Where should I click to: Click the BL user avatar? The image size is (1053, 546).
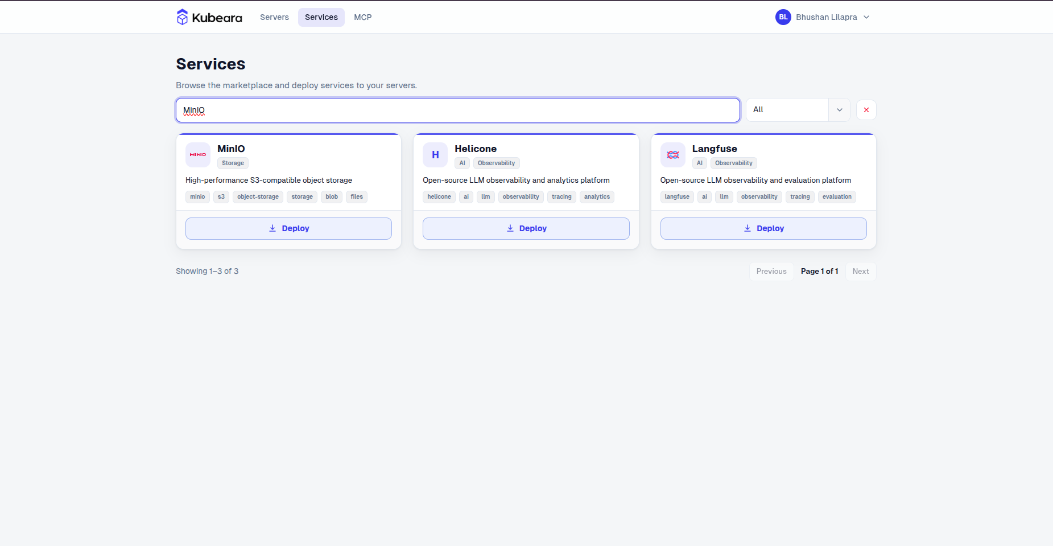pyautogui.click(x=783, y=17)
